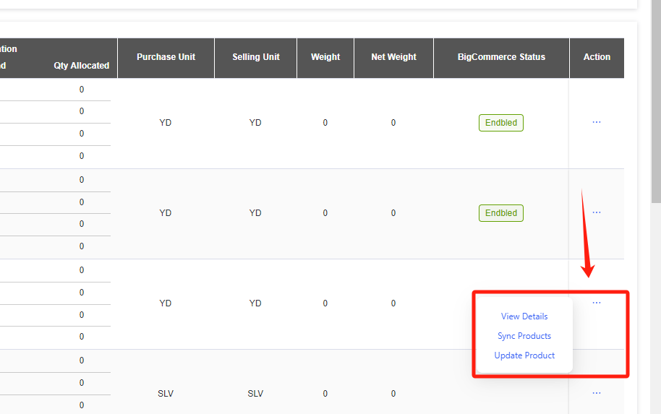The height and width of the screenshot is (414, 661).
Task: Open the action menu for SLV row
Action: coord(596,393)
